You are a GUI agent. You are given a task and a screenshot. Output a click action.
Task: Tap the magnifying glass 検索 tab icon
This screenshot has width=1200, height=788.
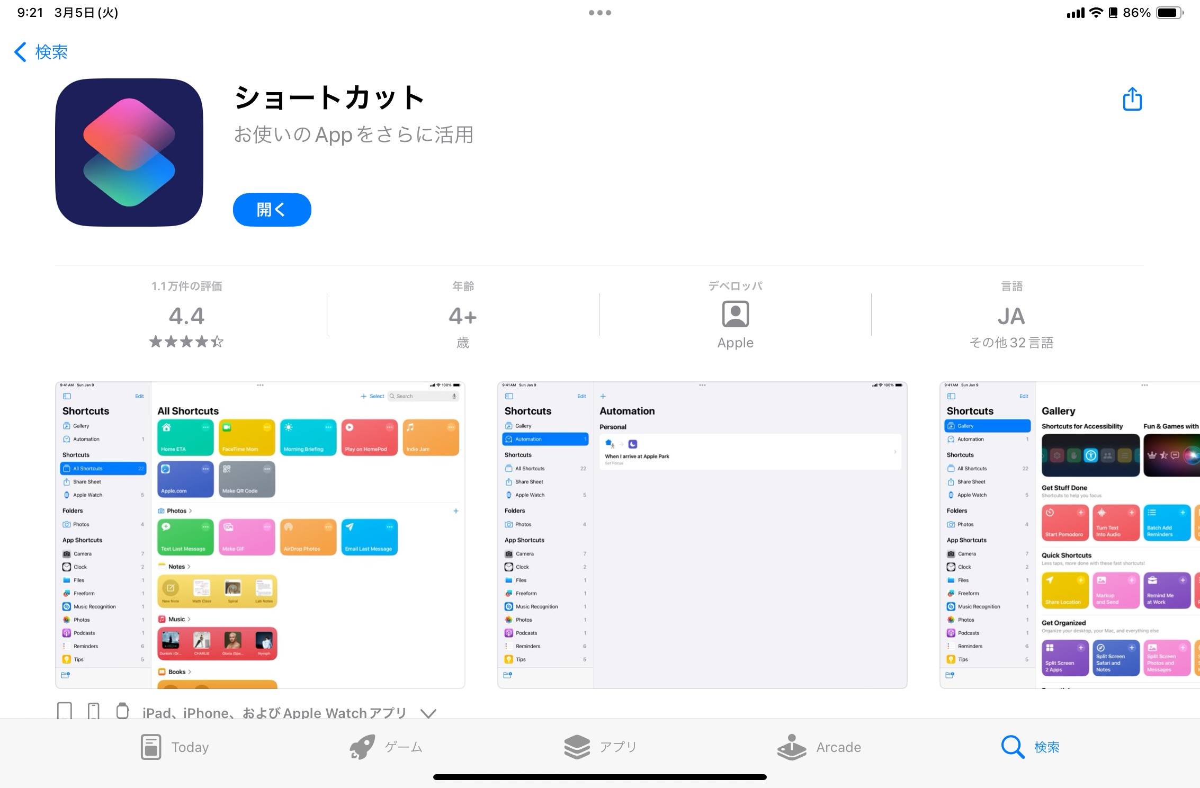[1013, 747]
